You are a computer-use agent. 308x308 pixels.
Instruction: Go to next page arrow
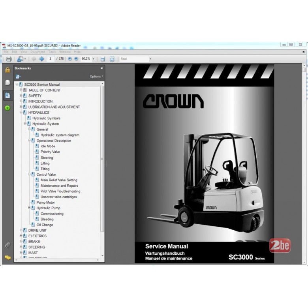pos(41,59)
